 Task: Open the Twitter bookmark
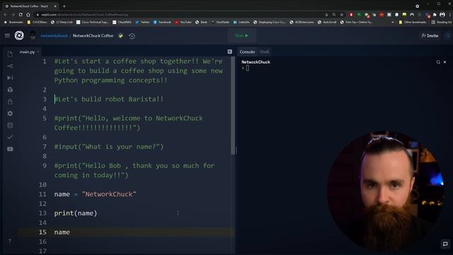[142, 22]
